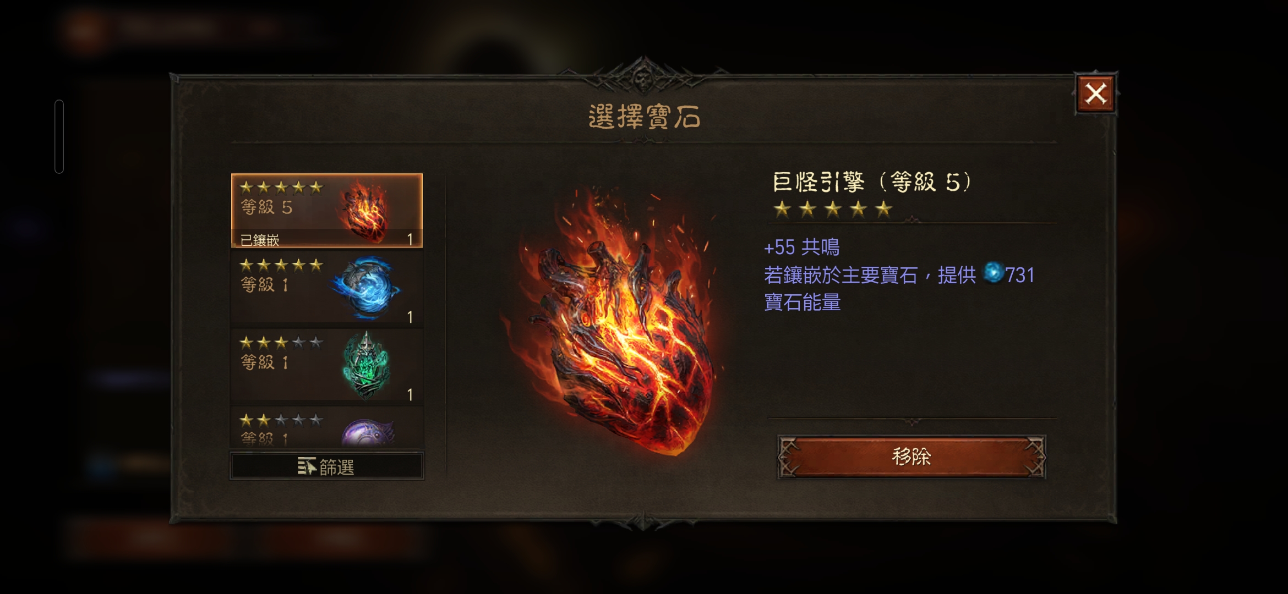
Task: Click the 選擇寶石 dialog title
Action: [x=644, y=117]
